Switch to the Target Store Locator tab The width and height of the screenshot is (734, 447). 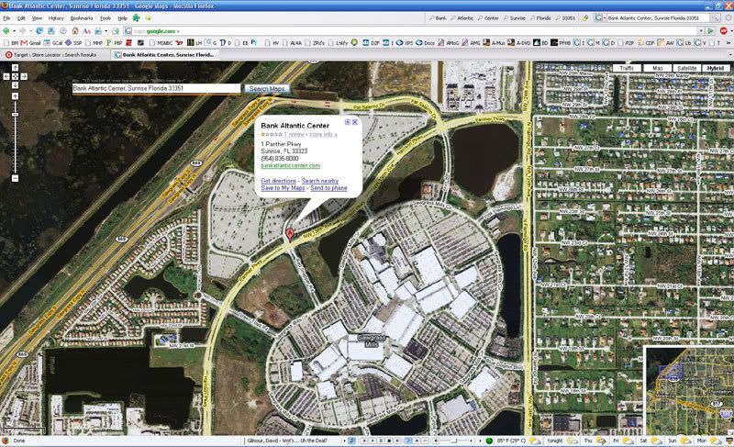point(55,55)
